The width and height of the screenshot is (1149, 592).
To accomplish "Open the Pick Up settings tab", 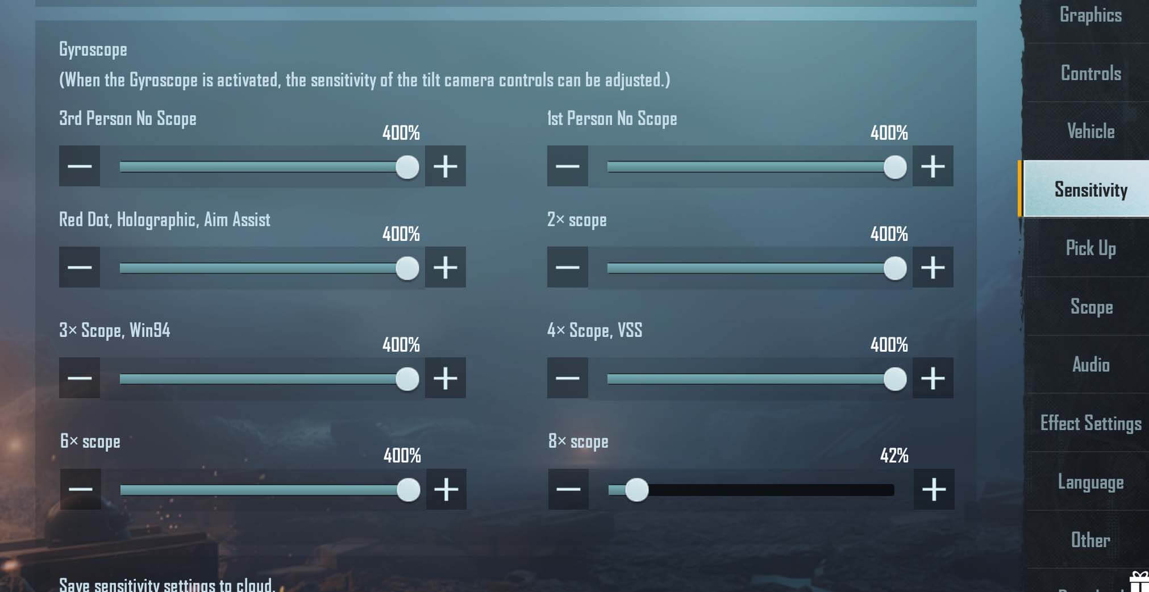I will pos(1090,248).
